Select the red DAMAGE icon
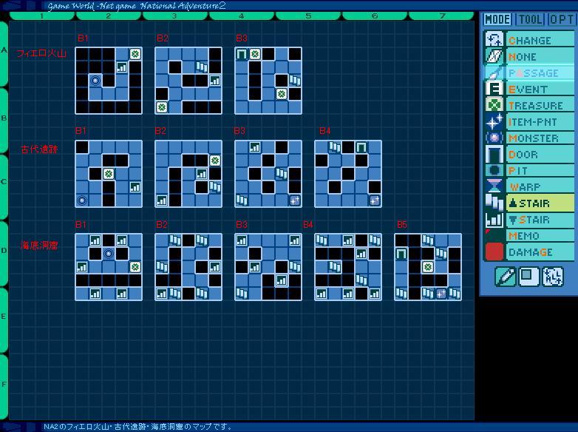The width and height of the screenshot is (578, 432). 494,252
